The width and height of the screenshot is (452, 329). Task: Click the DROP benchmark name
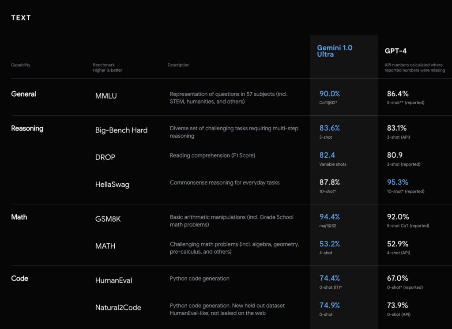[x=105, y=157]
